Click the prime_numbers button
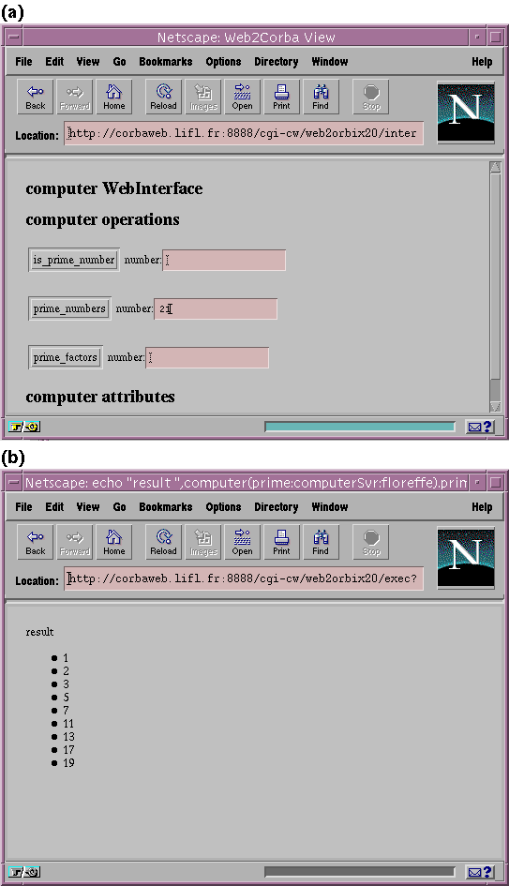Screen dimensions: 509x886 pyautogui.click(x=69, y=308)
